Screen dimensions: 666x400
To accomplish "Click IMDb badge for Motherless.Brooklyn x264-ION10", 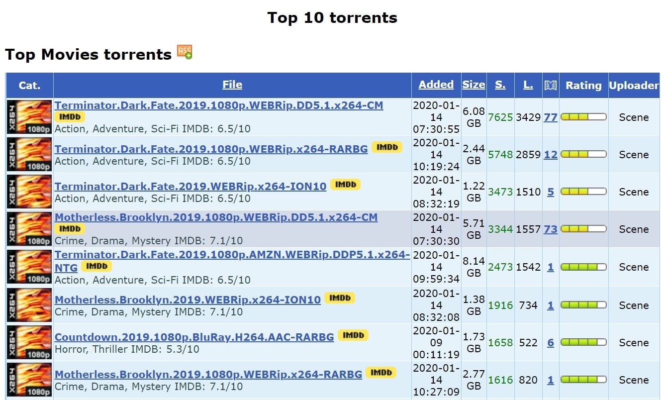I will pos(340,298).
